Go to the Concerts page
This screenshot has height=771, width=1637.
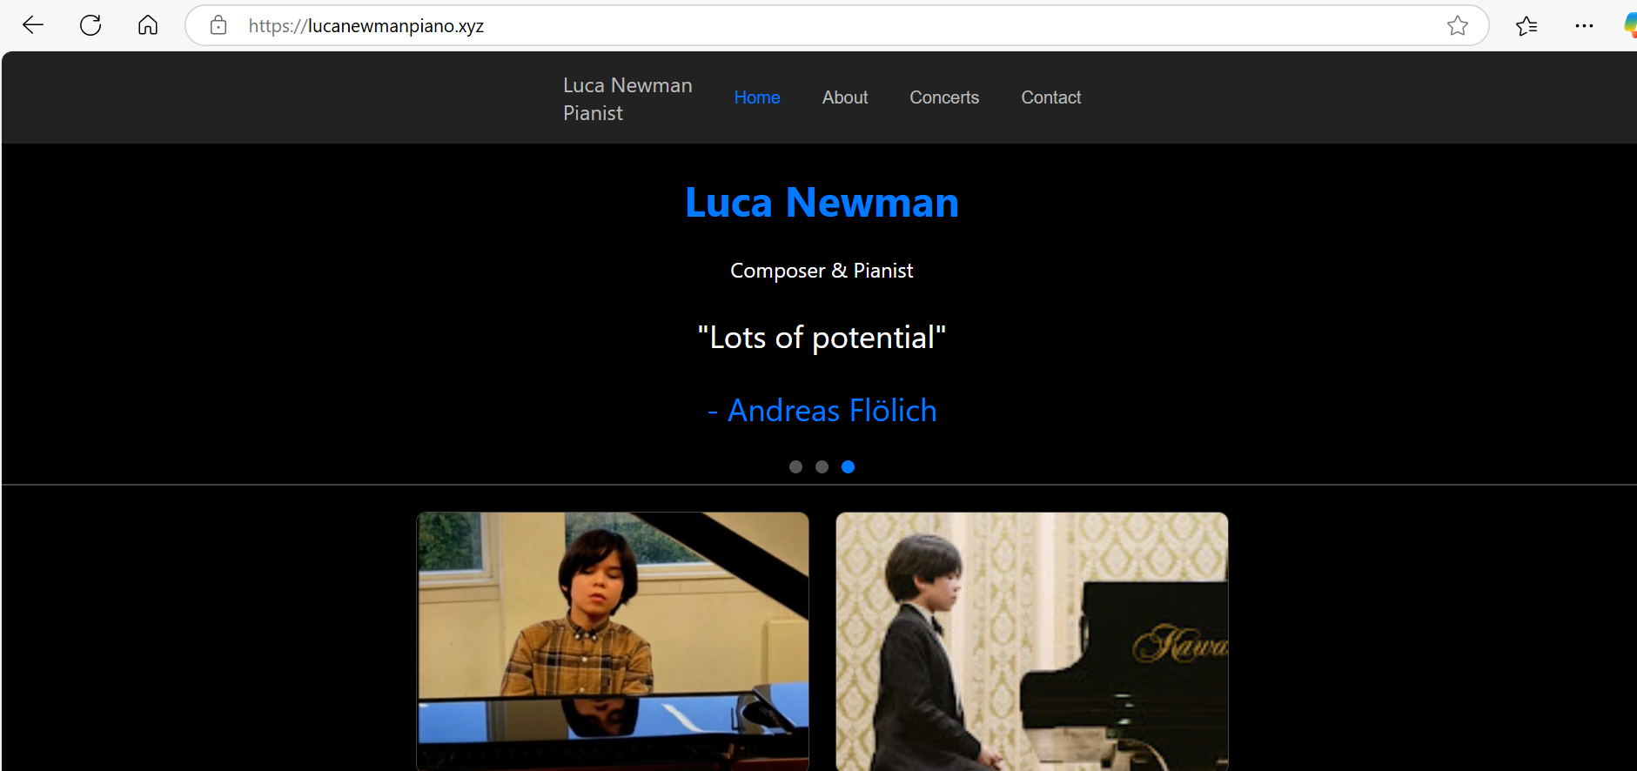coord(944,97)
